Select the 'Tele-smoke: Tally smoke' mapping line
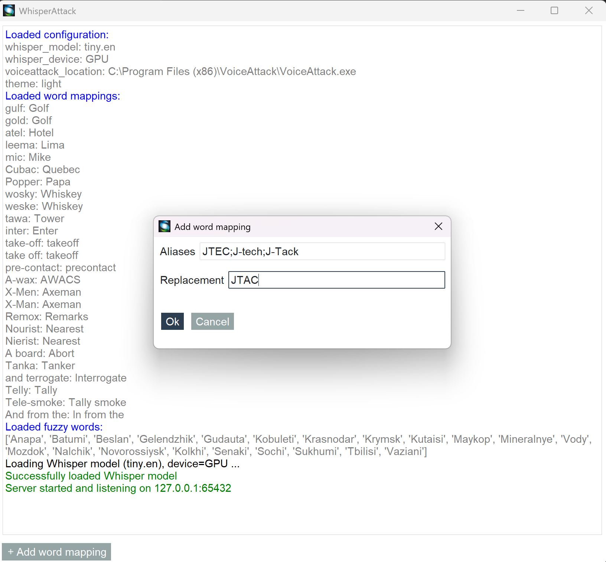 [x=66, y=402]
